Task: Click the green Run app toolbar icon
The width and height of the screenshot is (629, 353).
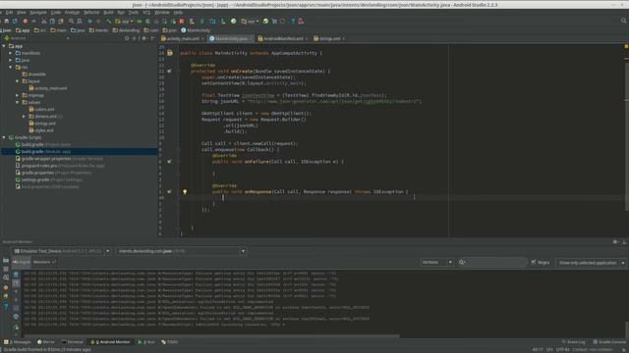Action: (140, 21)
